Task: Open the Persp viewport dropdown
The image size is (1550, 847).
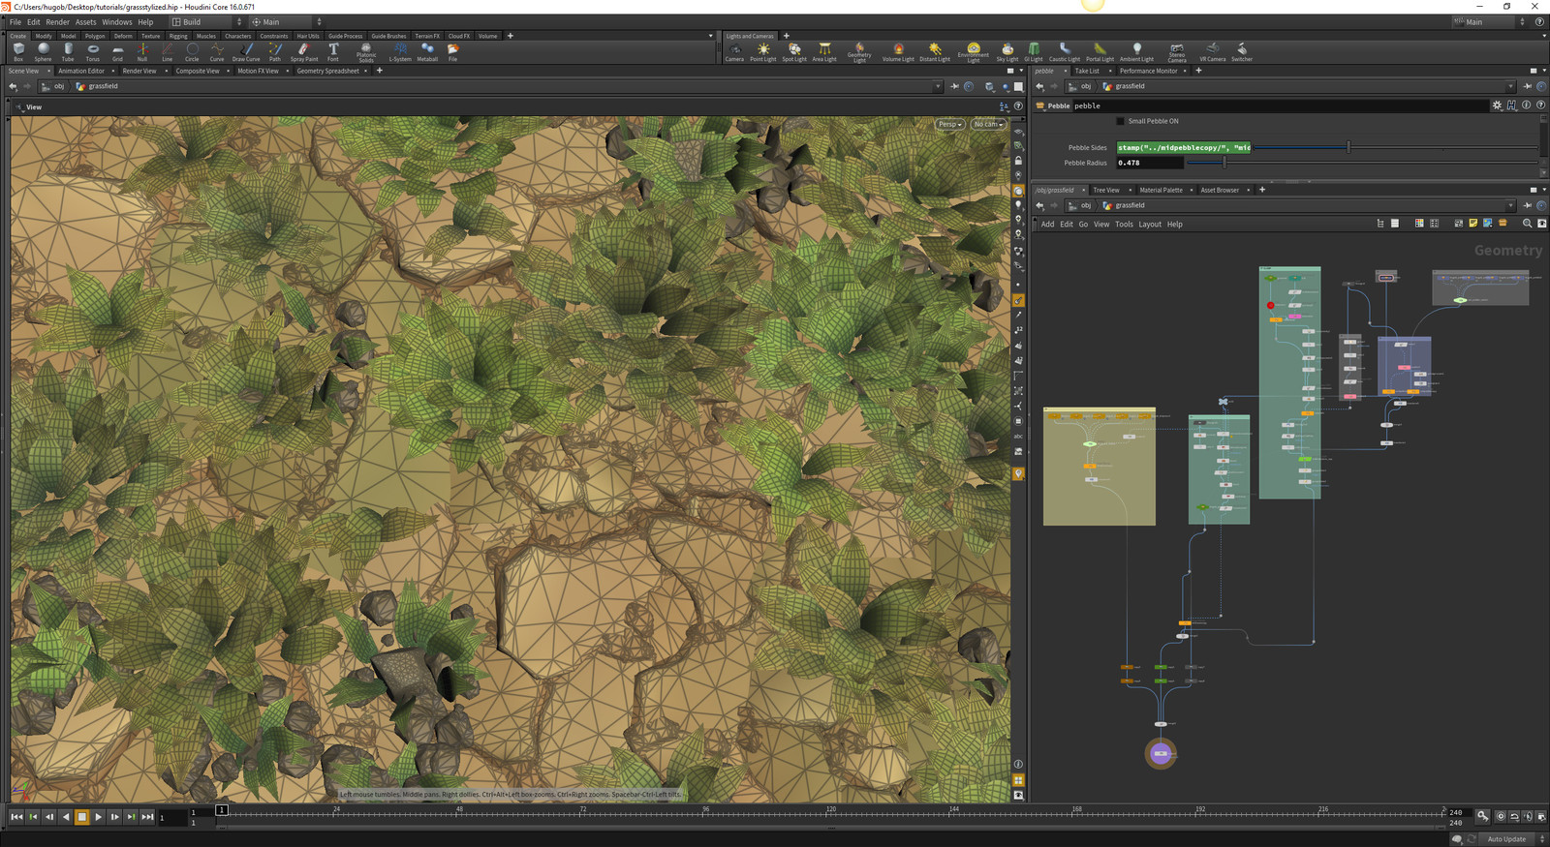Action: (x=949, y=124)
